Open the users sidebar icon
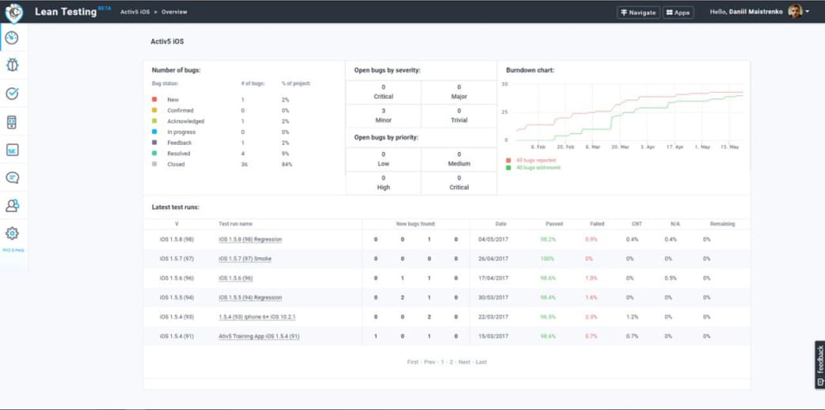 click(12, 205)
